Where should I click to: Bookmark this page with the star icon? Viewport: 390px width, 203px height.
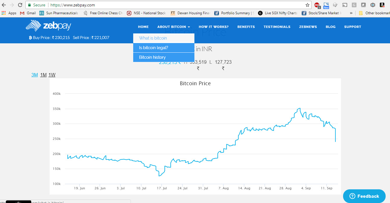[307, 5]
